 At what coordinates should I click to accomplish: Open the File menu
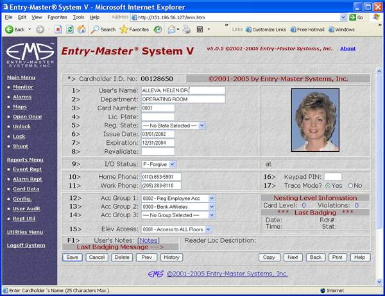[8, 17]
